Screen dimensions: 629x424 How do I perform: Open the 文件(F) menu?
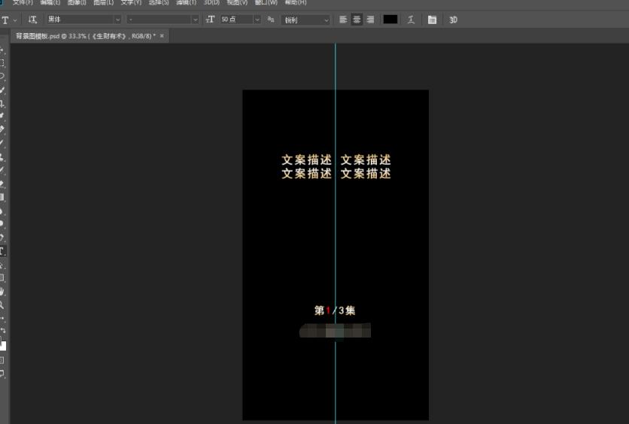23,2
